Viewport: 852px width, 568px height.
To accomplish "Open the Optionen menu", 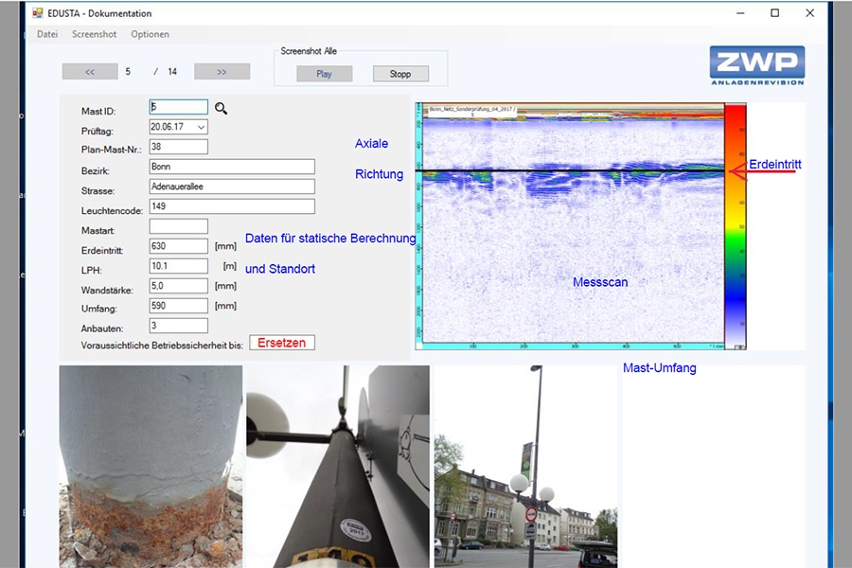I will click(150, 34).
